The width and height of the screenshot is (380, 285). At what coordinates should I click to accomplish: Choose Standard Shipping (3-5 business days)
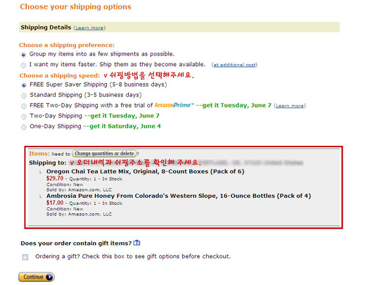pos(24,96)
